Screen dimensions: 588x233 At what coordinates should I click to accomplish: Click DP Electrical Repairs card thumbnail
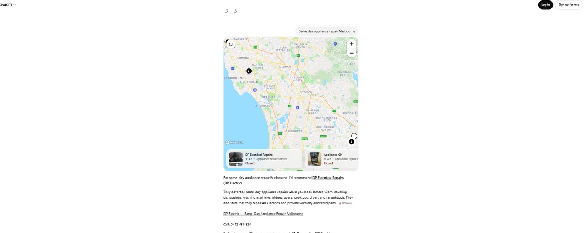(236, 159)
